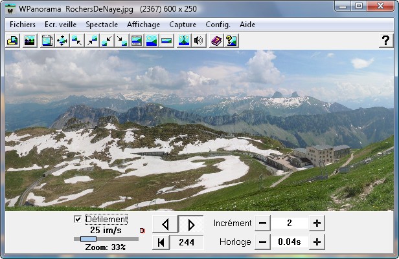Minimize the WPanorama window
Image resolution: width=399 pixels, height=259 pixels.
(x=343, y=6)
